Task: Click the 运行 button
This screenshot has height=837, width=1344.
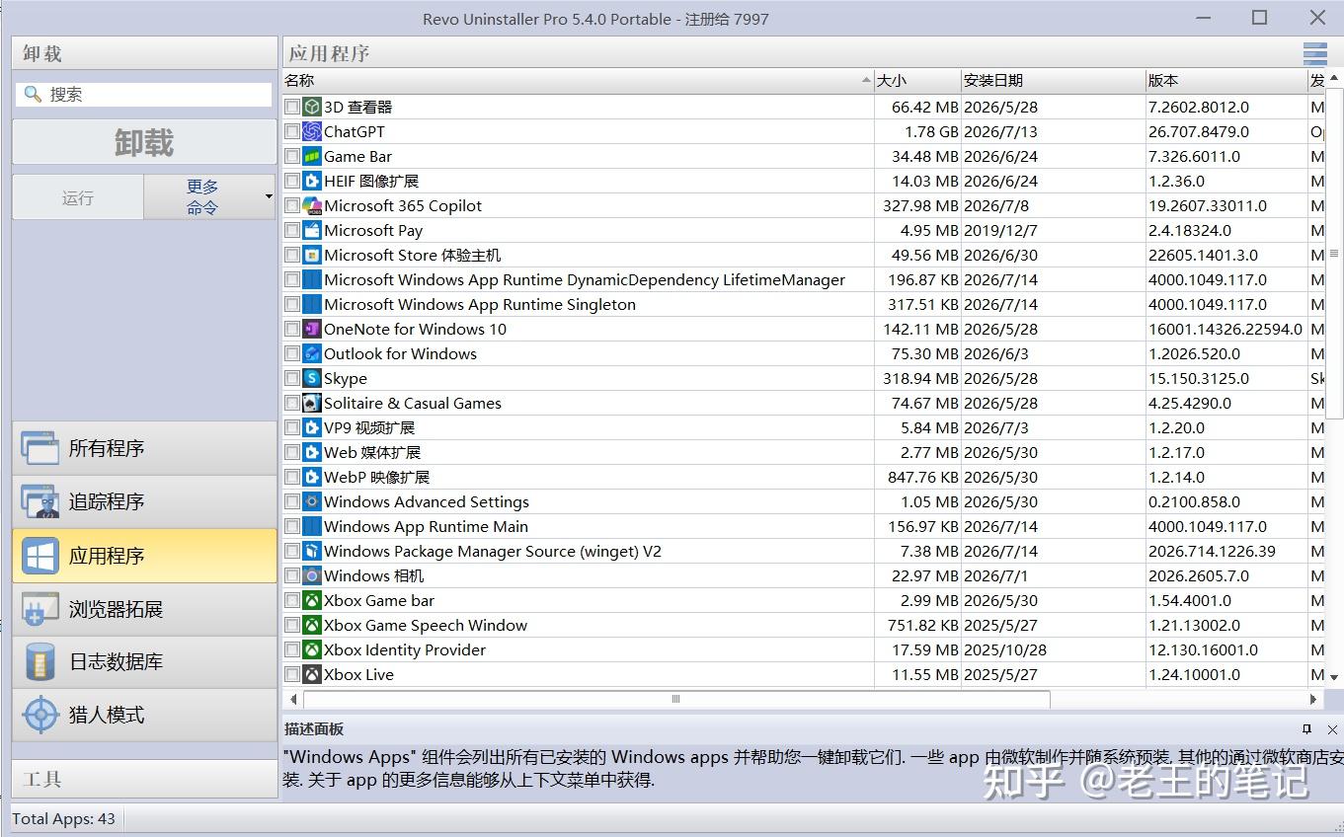Action: [78, 197]
